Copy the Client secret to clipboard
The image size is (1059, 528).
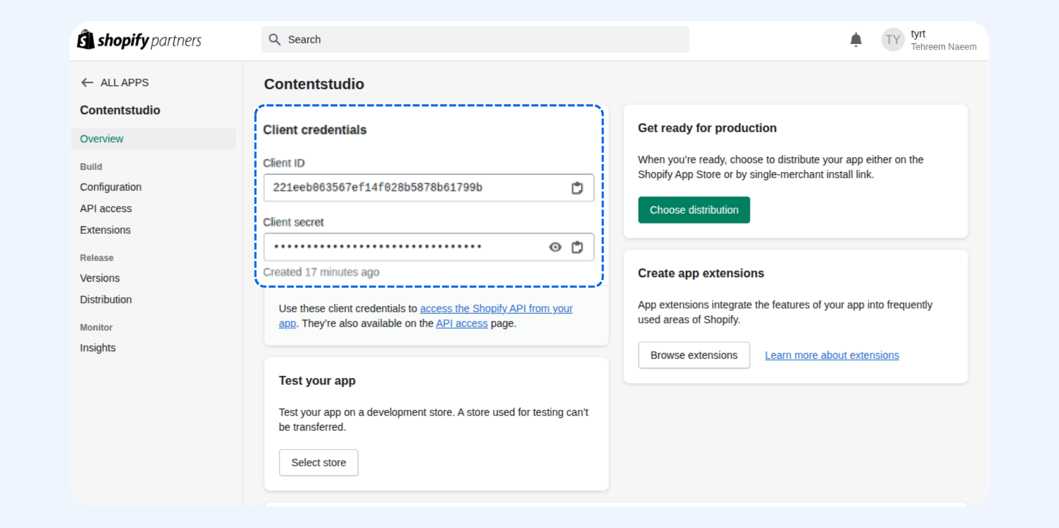[x=577, y=247]
